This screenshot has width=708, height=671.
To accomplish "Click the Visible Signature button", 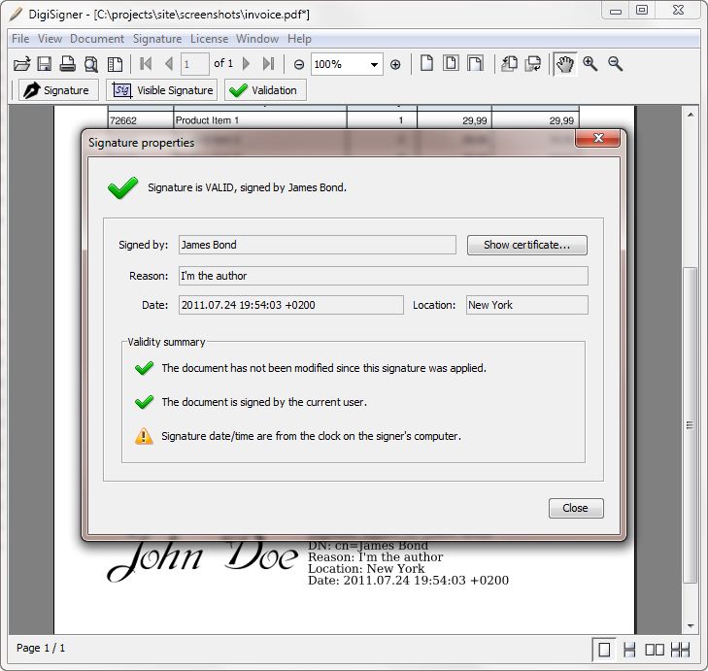I will click(161, 90).
